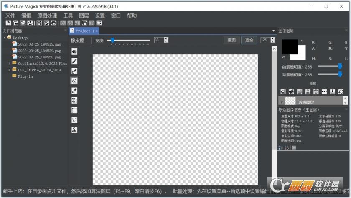
Task: Click the 背景透明度 slider handle
Action: tap(340, 74)
